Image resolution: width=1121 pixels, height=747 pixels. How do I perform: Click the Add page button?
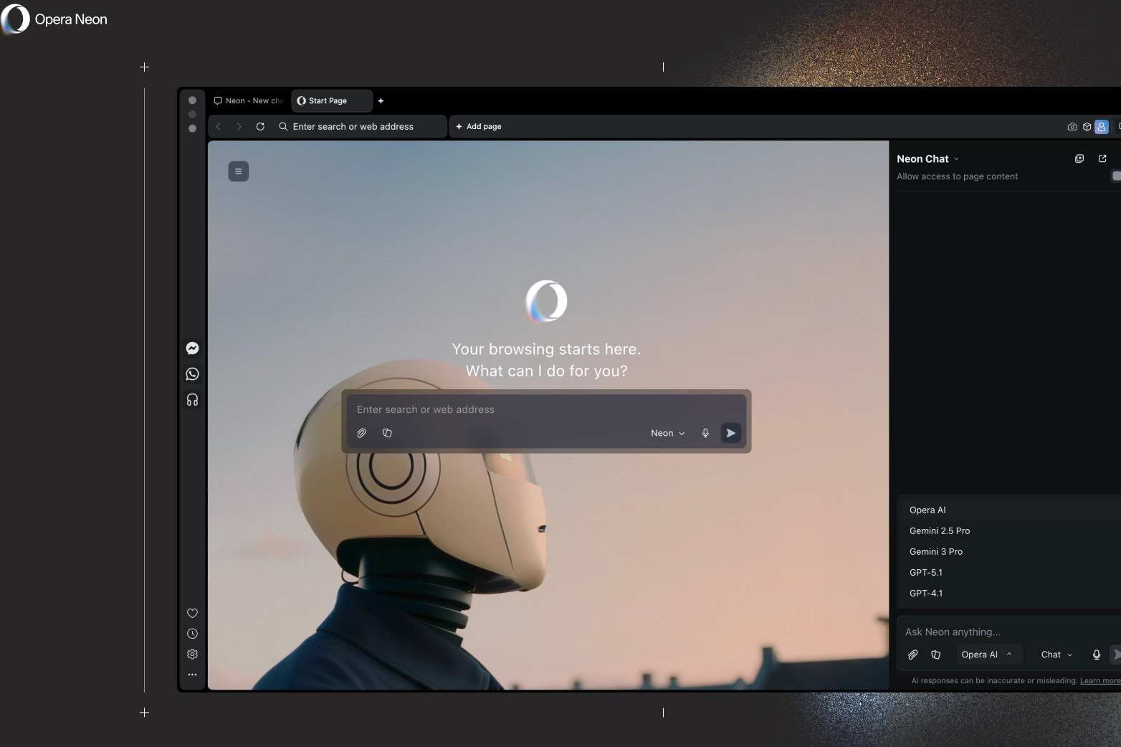479,126
